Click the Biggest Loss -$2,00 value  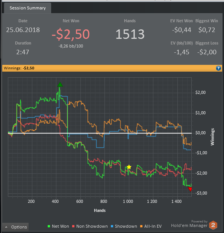[x=207, y=52]
